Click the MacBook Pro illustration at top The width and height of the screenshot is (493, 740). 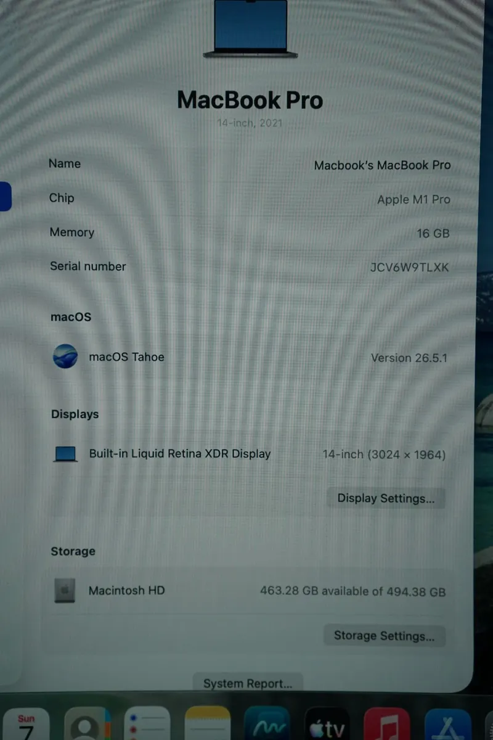[x=250, y=29]
